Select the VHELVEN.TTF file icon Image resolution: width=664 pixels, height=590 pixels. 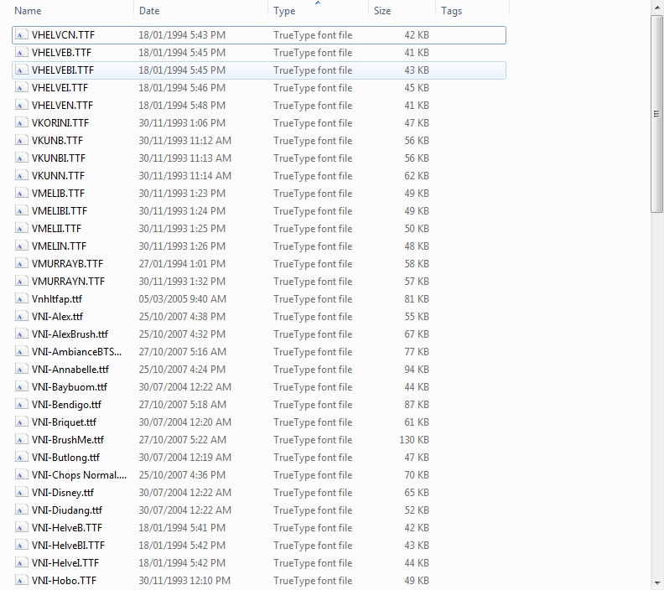(20, 105)
